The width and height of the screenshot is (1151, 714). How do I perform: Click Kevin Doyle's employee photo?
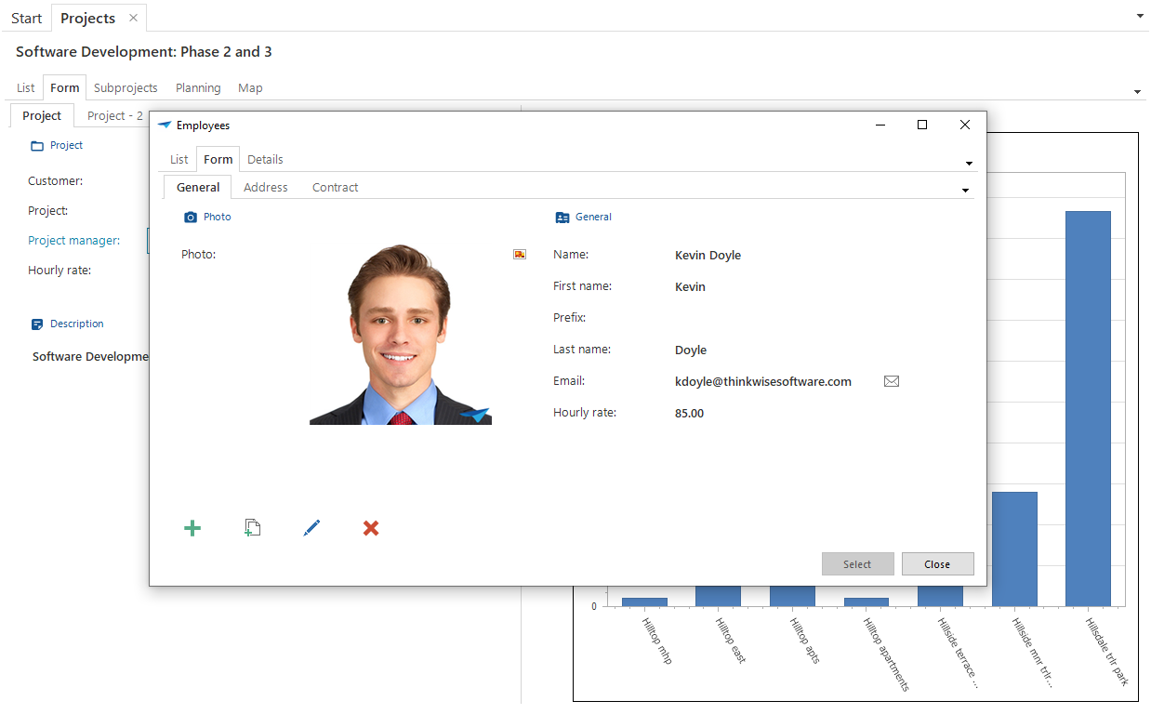click(x=401, y=335)
